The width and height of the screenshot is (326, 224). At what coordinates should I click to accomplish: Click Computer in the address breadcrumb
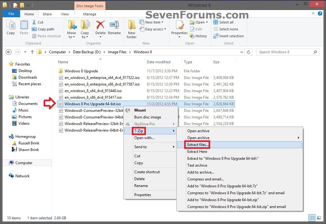[x=57, y=52]
